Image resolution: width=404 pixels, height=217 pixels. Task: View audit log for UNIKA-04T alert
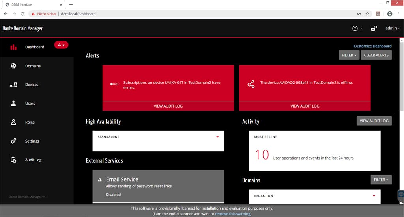[x=168, y=106]
